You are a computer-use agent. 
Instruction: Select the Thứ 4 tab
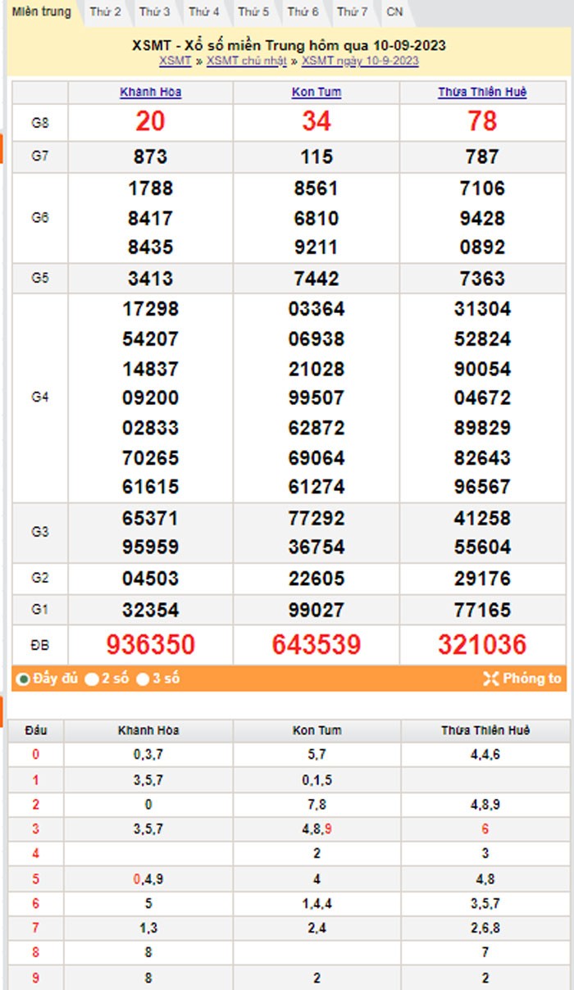click(x=204, y=12)
